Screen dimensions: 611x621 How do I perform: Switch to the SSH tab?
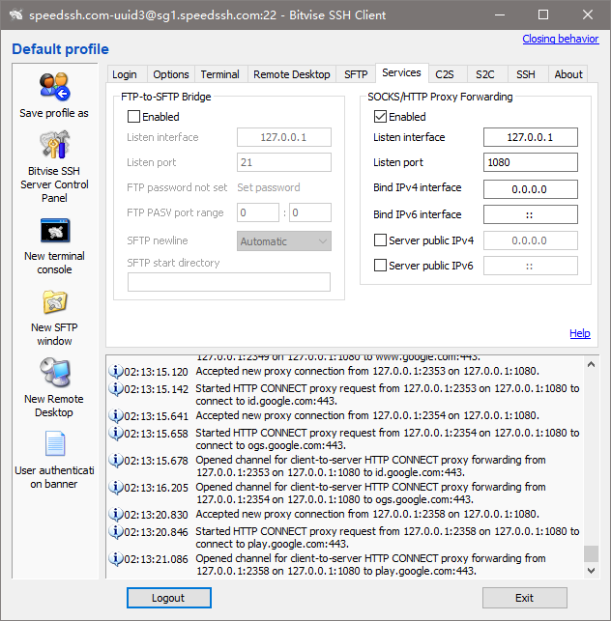(x=526, y=74)
